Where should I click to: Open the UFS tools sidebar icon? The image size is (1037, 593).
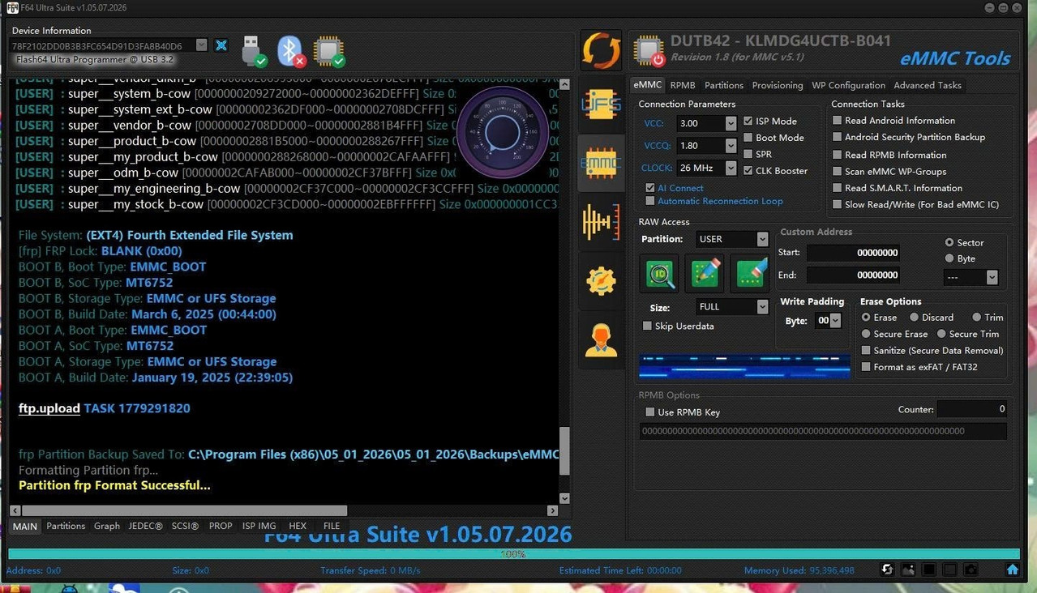pyautogui.click(x=601, y=105)
